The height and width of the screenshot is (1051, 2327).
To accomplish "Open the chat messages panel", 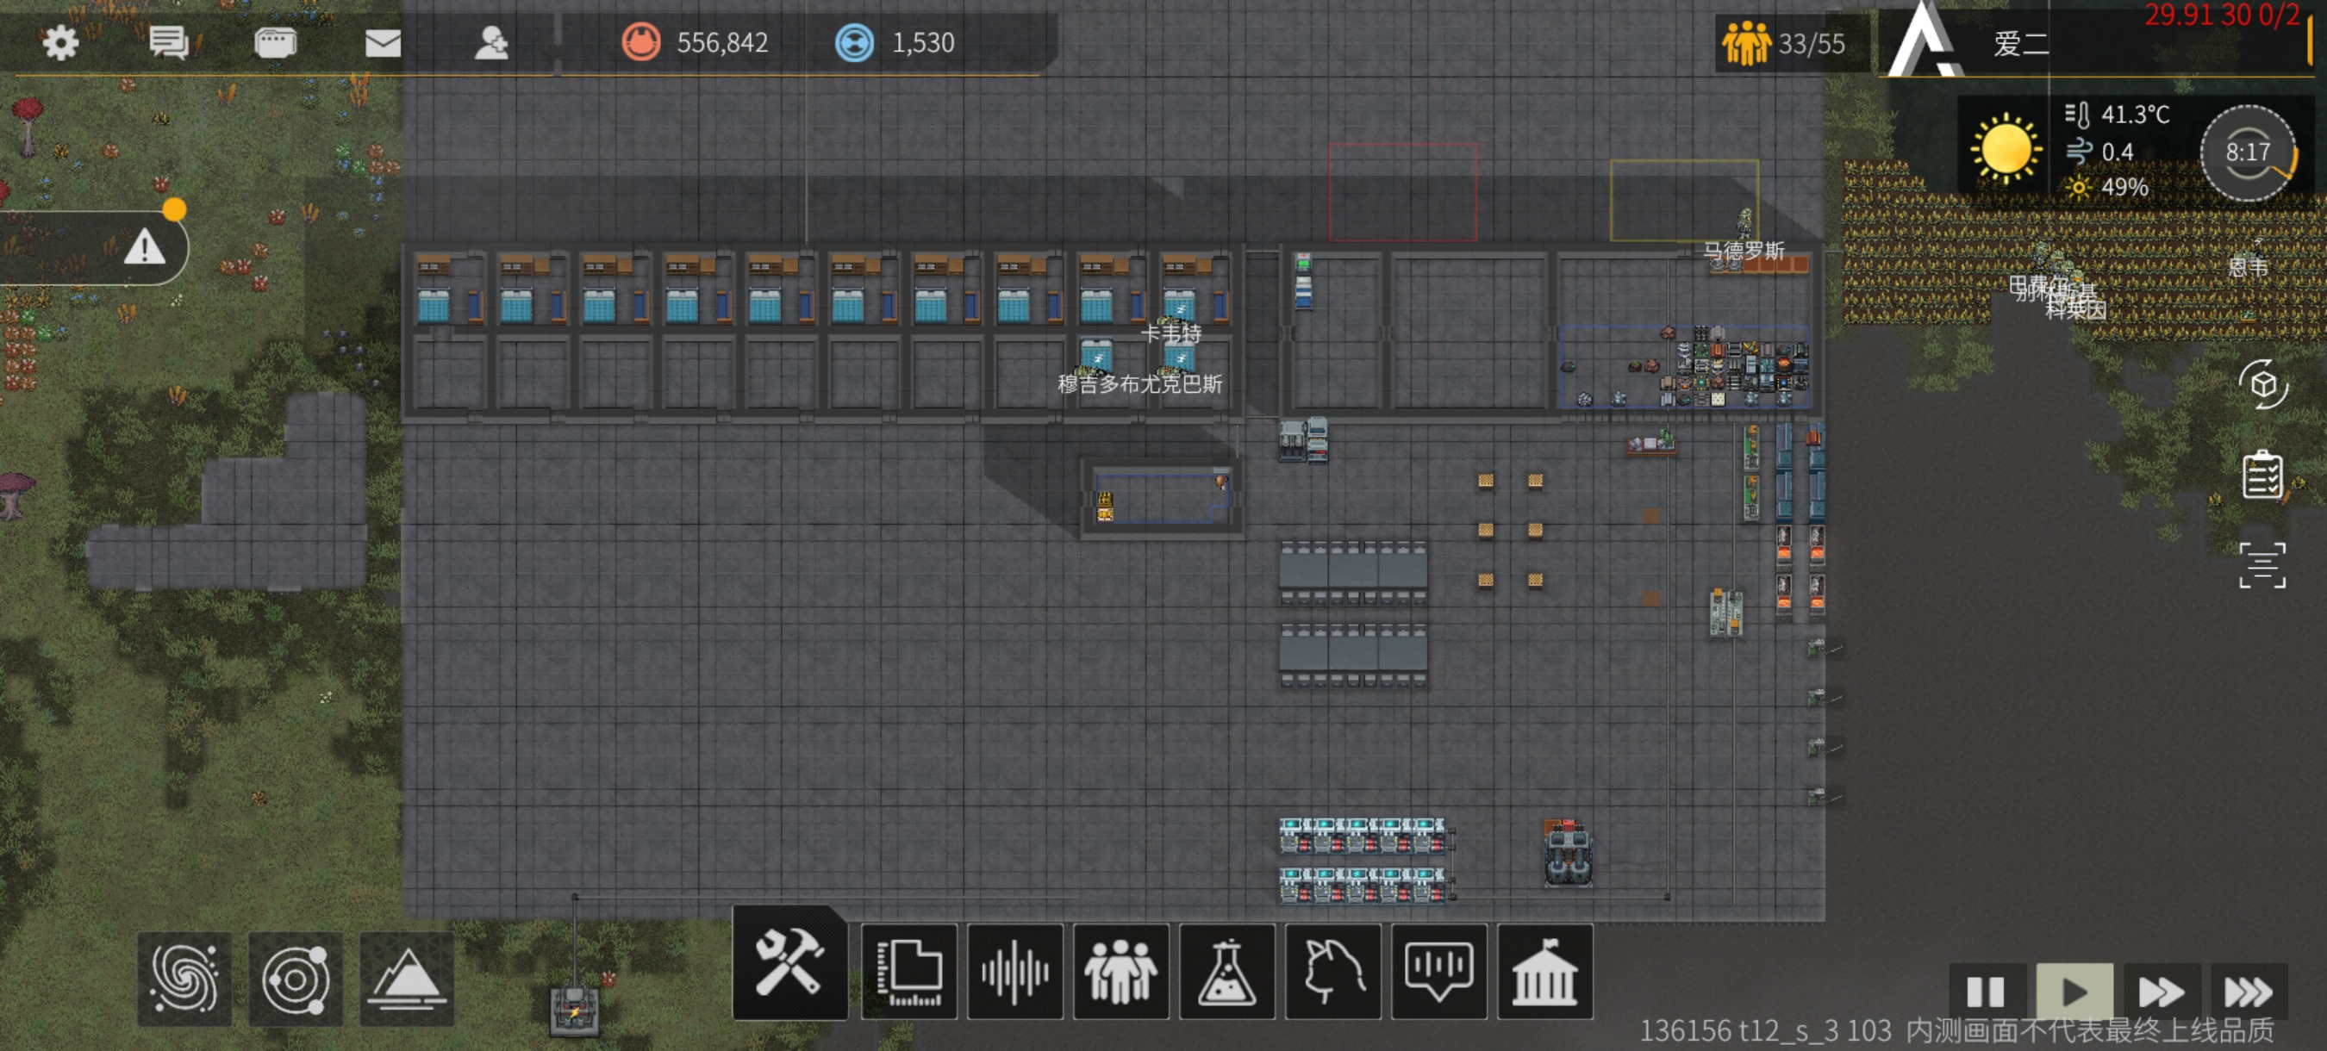I will (x=169, y=42).
